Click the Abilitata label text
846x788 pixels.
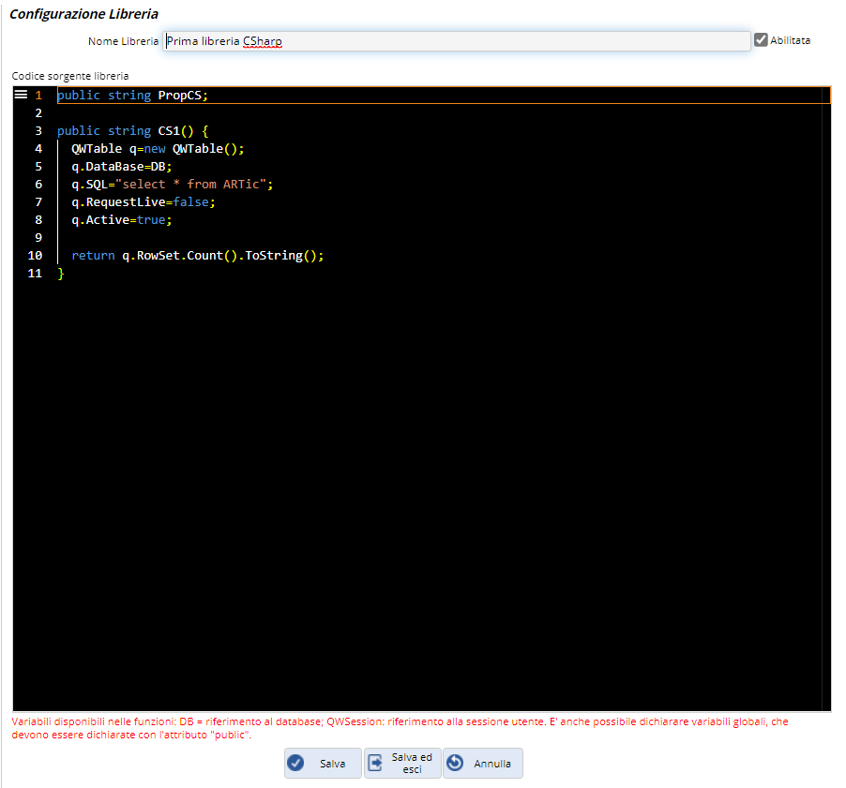point(790,40)
